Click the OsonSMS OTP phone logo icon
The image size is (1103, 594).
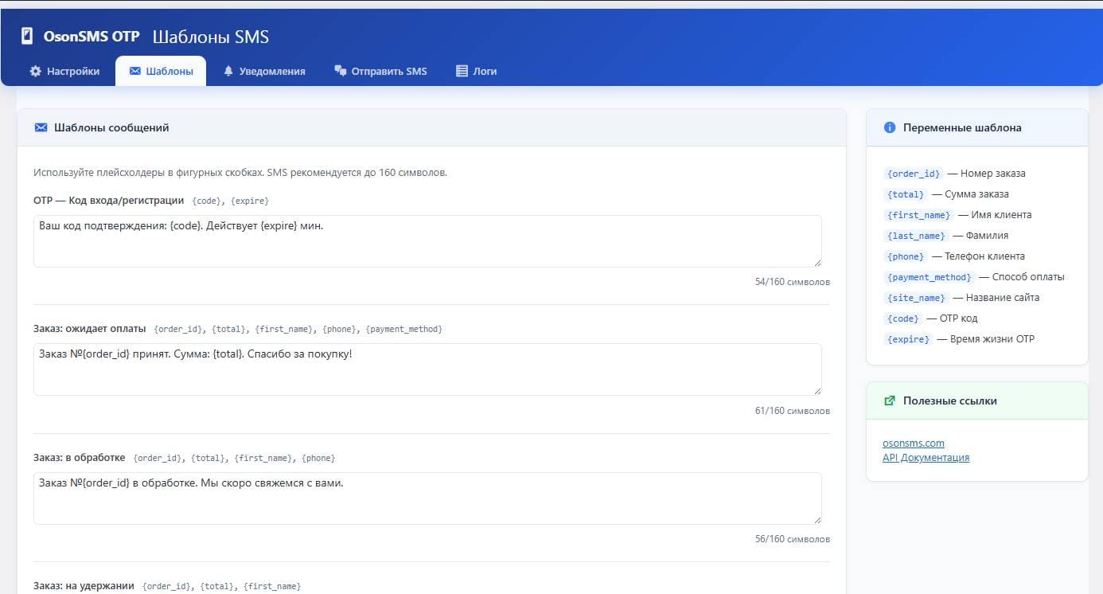27,36
